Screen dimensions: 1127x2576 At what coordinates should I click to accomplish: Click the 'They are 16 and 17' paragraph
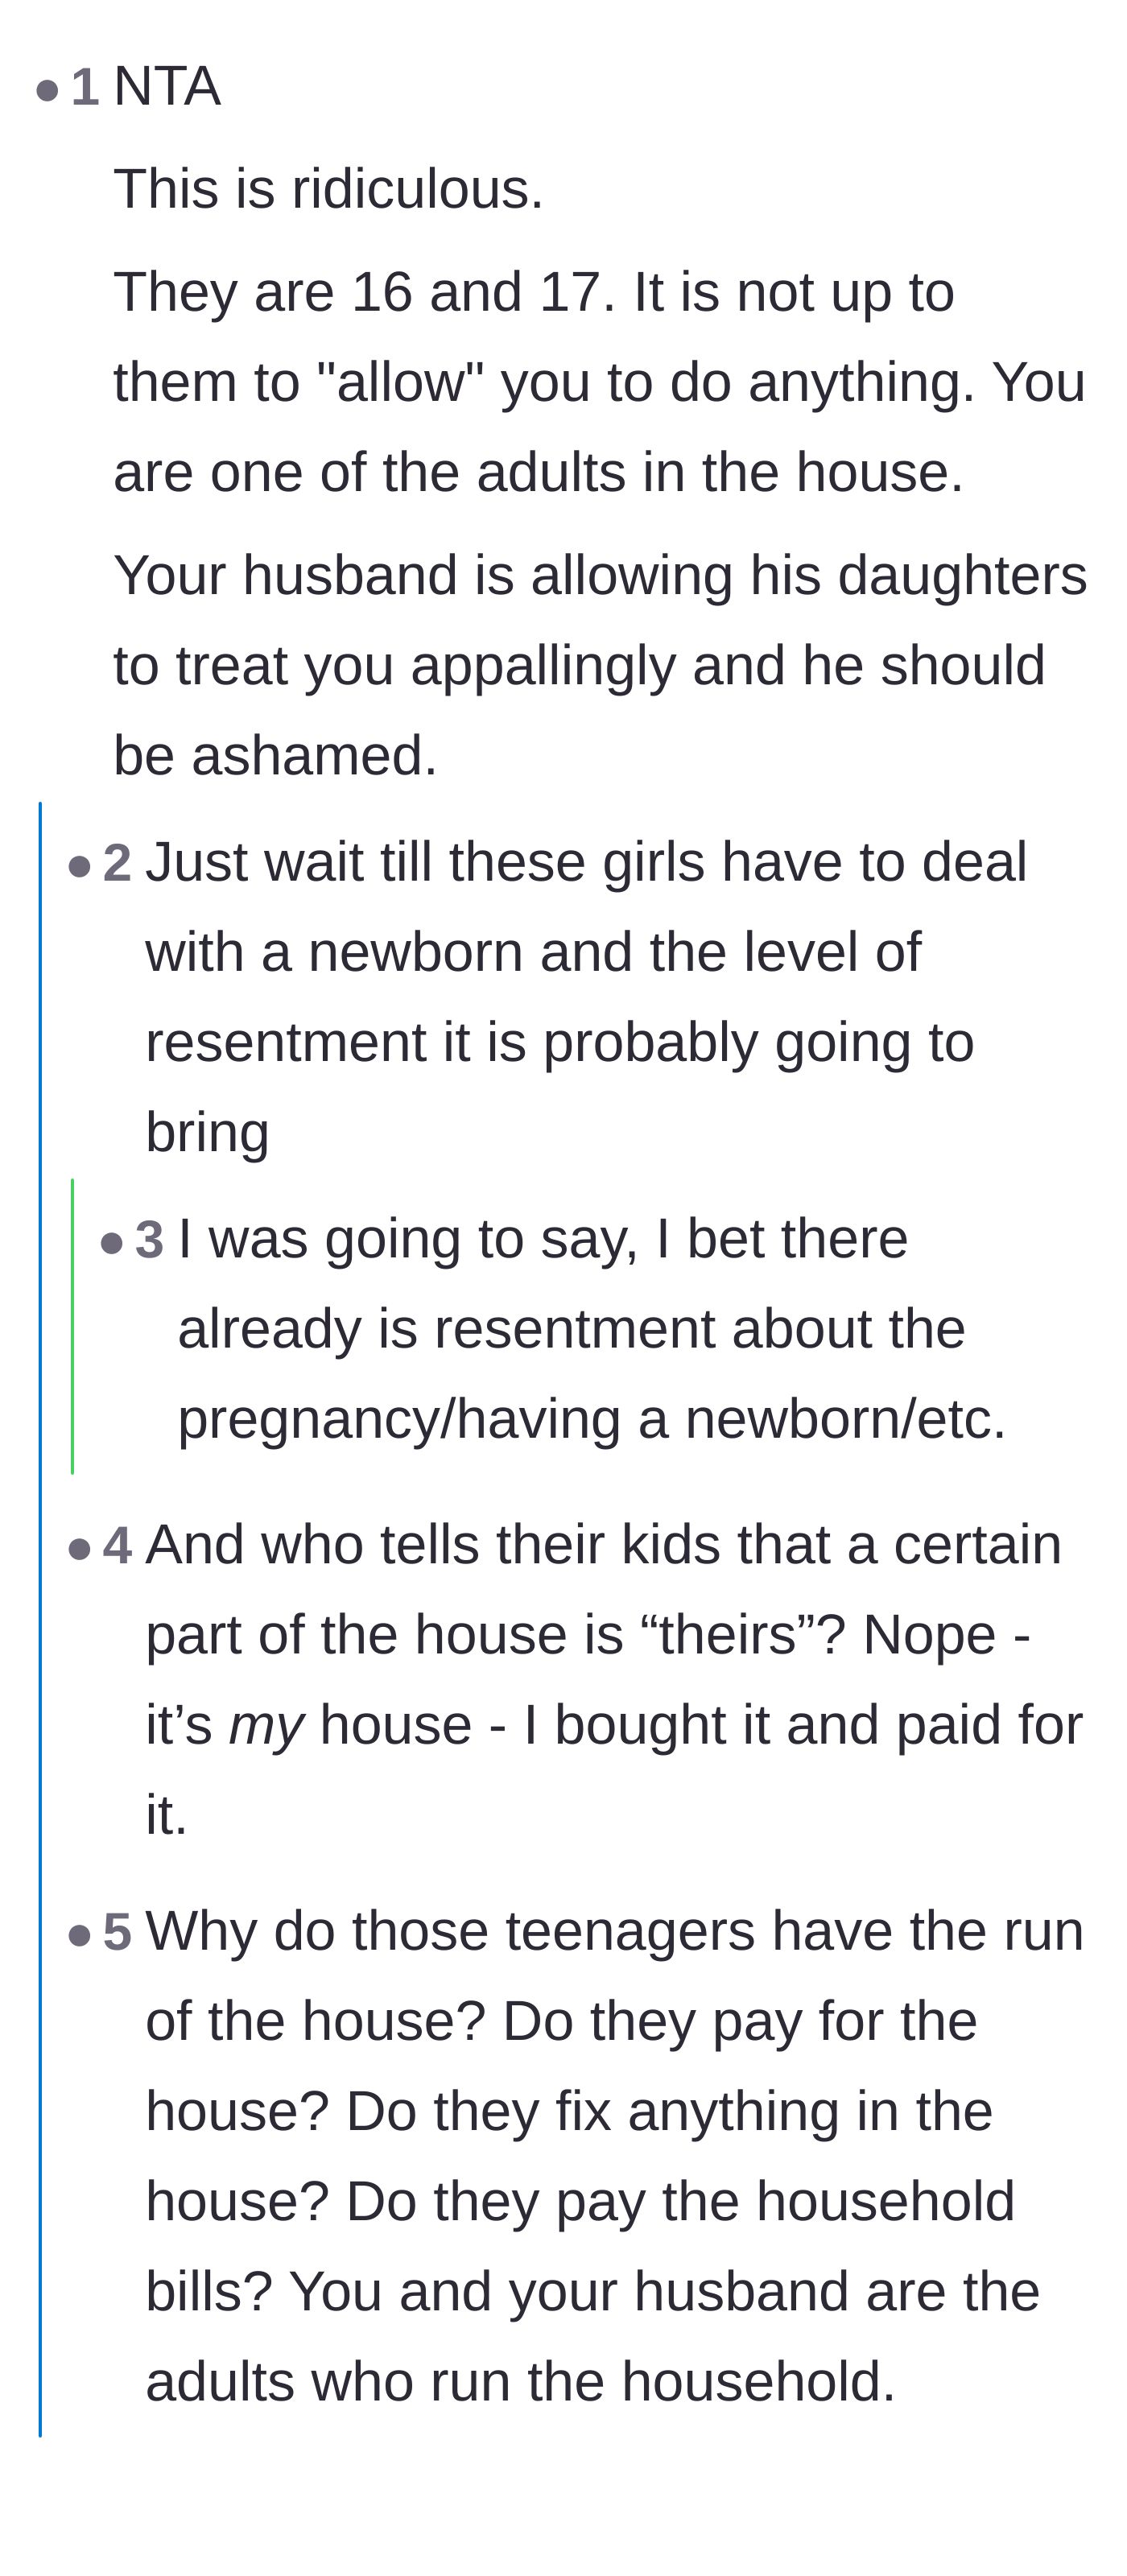[x=600, y=382]
